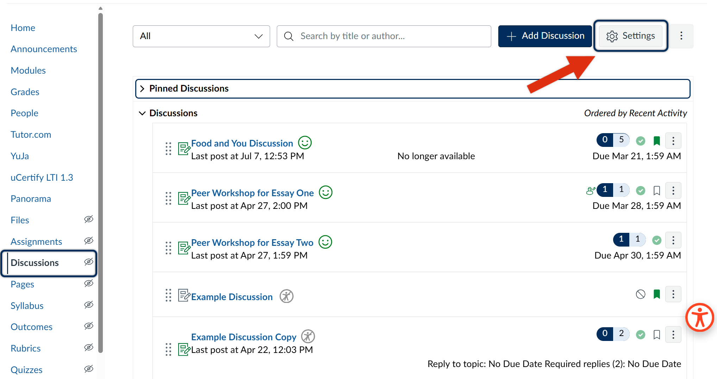Open options menu for Peer Workshop Essay One

pyautogui.click(x=673, y=191)
